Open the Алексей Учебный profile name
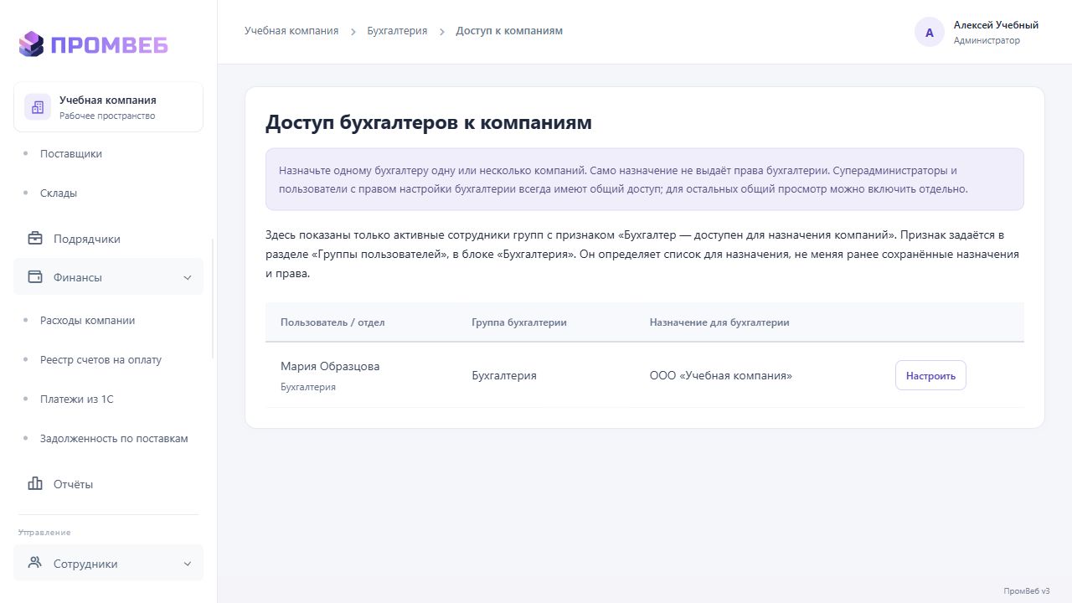This screenshot has width=1072, height=603. click(996, 25)
